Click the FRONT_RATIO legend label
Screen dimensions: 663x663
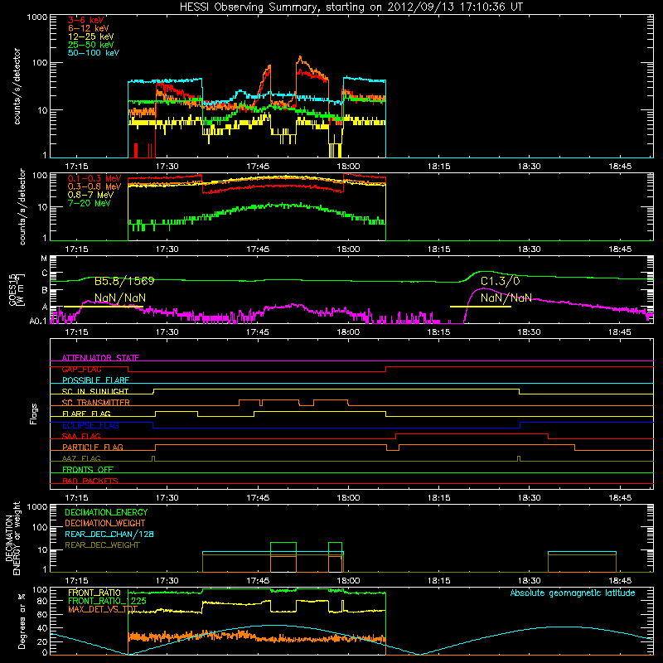pyautogui.click(x=94, y=593)
